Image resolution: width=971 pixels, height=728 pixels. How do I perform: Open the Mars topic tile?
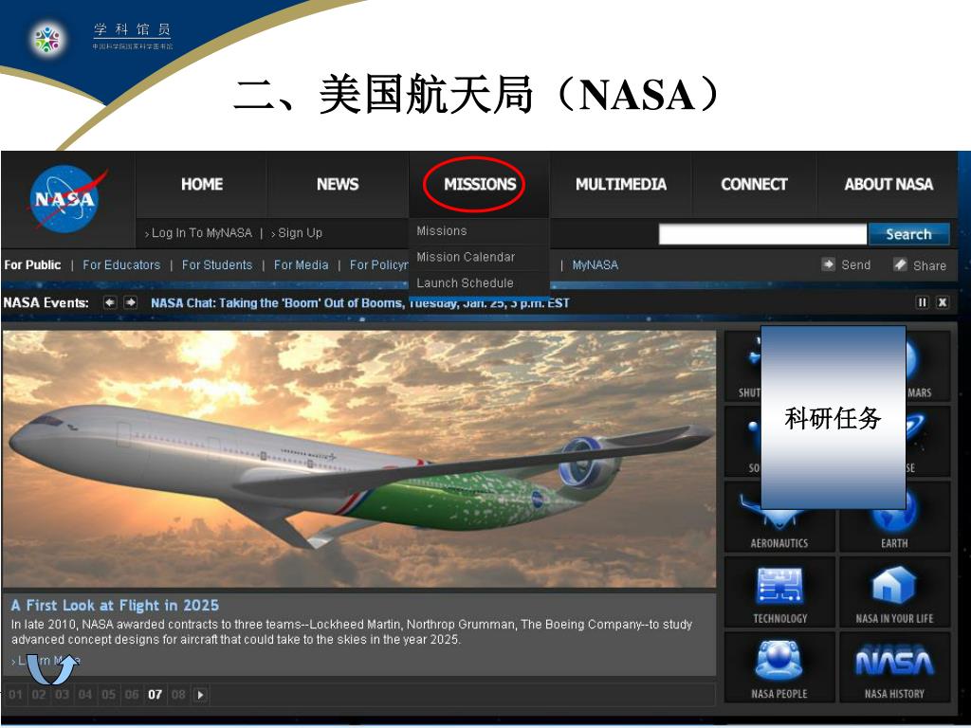pos(927,367)
